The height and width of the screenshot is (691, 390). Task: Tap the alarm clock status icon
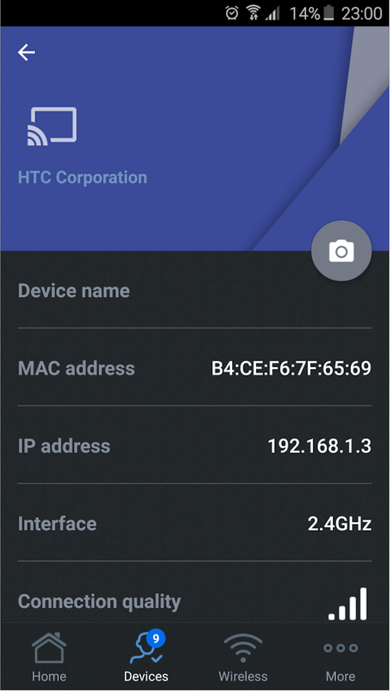tap(232, 13)
